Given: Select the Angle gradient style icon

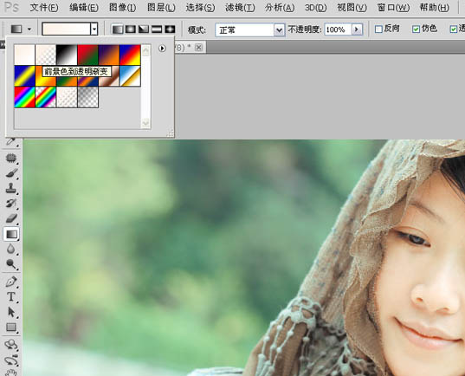Looking at the screenshot, I should pos(144,29).
